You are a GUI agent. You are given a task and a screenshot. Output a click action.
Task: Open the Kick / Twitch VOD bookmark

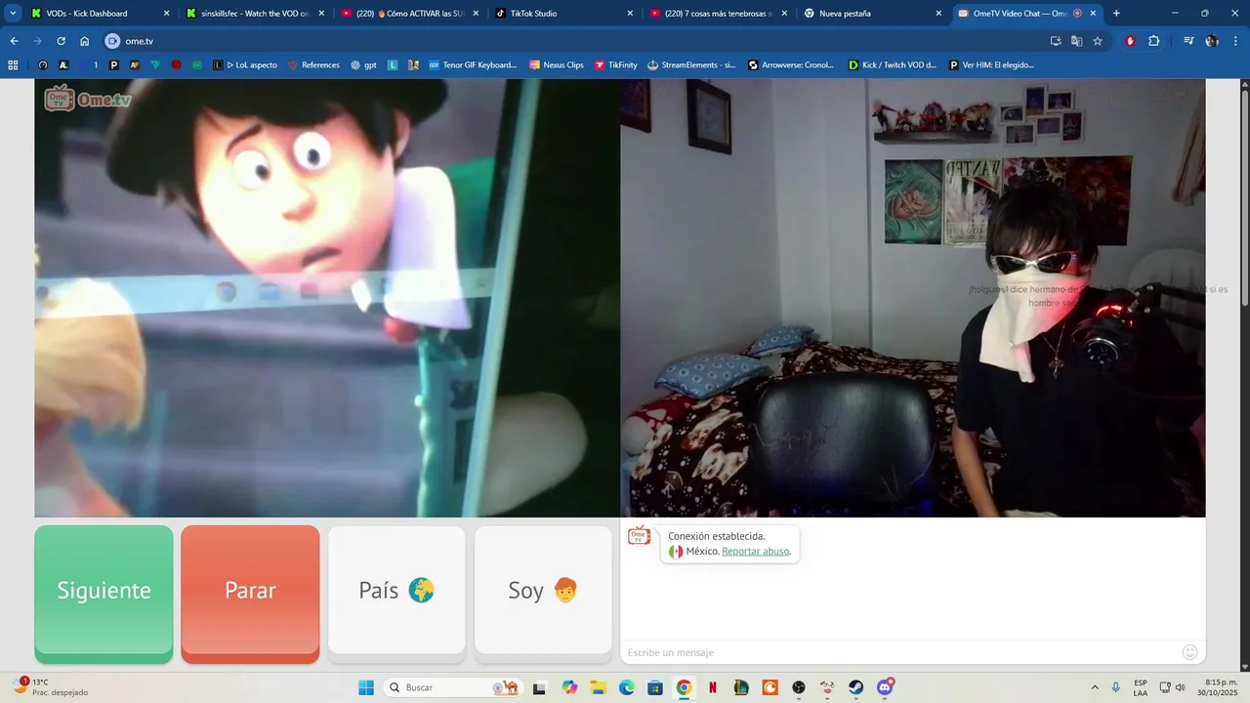click(892, 65)
